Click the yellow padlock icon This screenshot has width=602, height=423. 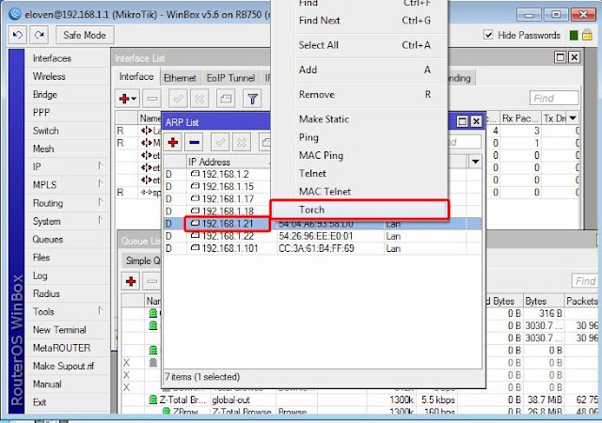(587, 35)
